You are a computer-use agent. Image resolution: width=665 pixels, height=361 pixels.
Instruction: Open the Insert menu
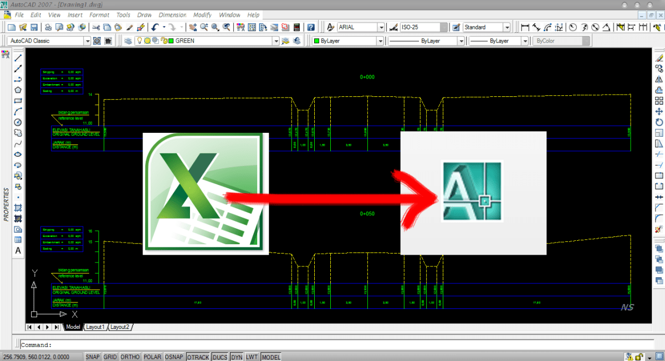coord(75,15)
